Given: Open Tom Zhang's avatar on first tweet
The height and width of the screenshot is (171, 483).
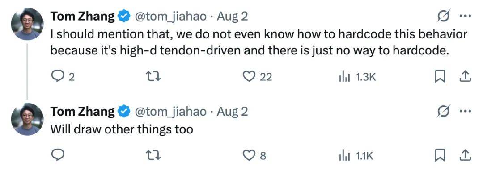Looking at the screenshot, I should pyautogui.click(x=27, y=24).
